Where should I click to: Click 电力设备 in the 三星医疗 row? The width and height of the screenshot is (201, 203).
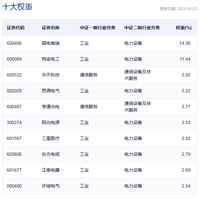[x=133, y=138]
